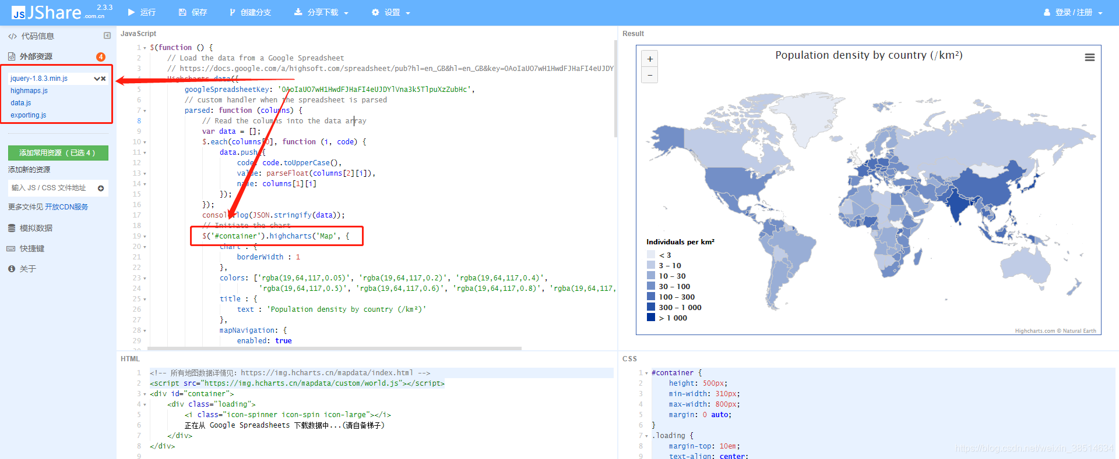Viewport: 1119px width, 459px height.
Task: Toggle the '10 – 30' legend class
Action: point(666,276)
